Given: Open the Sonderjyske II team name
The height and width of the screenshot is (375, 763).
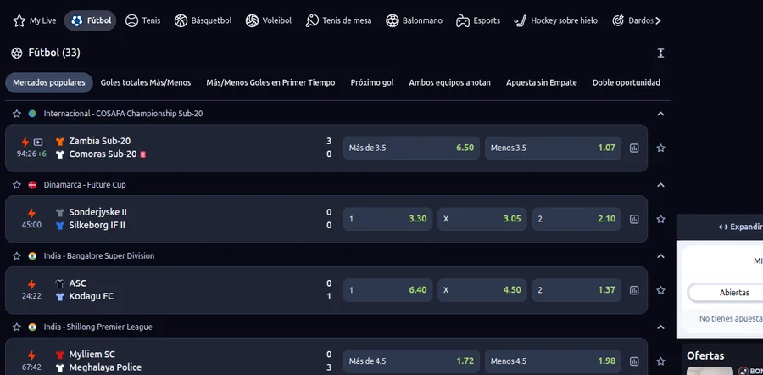Looking at the screenshot, I should pyautogui.click(x=97, y=212).
